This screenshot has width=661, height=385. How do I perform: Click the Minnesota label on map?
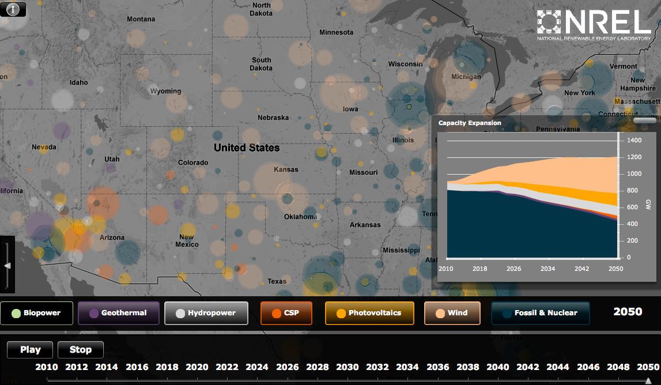click(x=336, y=32)
